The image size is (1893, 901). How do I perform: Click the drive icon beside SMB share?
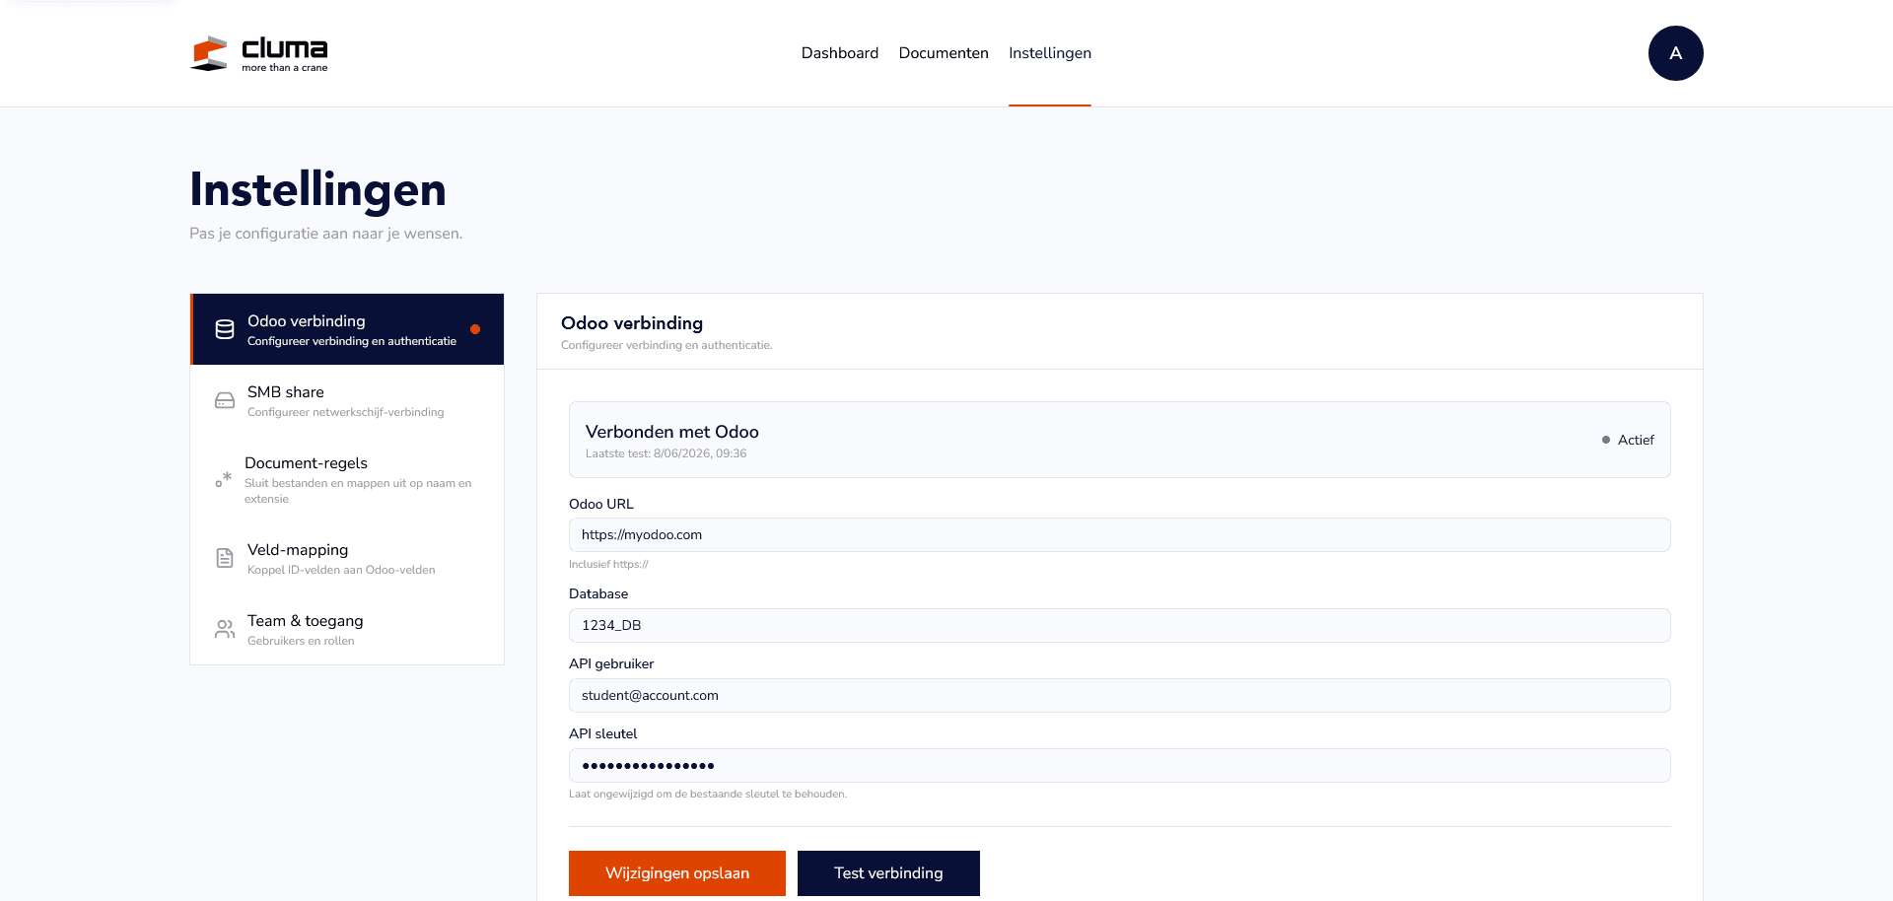click(225, 400)
